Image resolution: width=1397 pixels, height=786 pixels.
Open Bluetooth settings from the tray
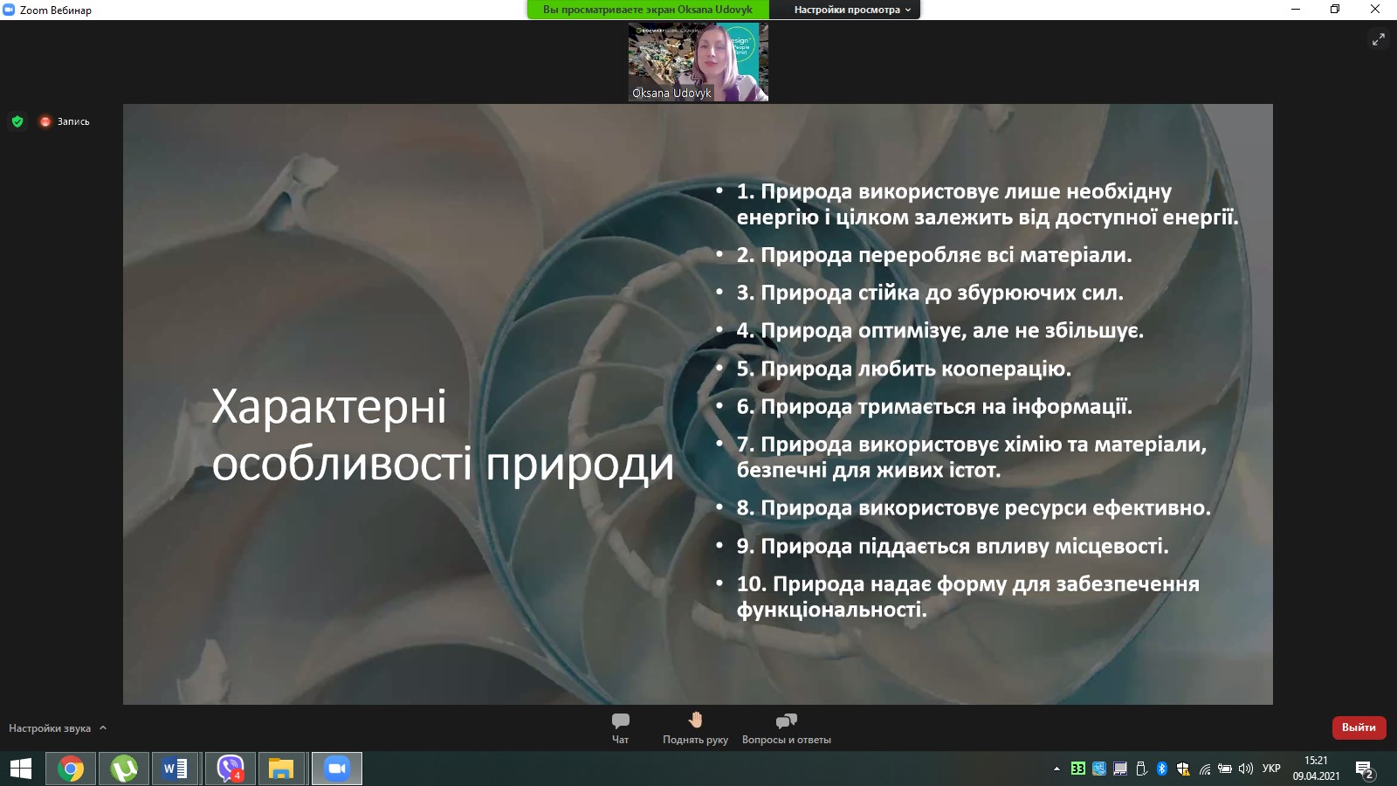(1161, 769)
